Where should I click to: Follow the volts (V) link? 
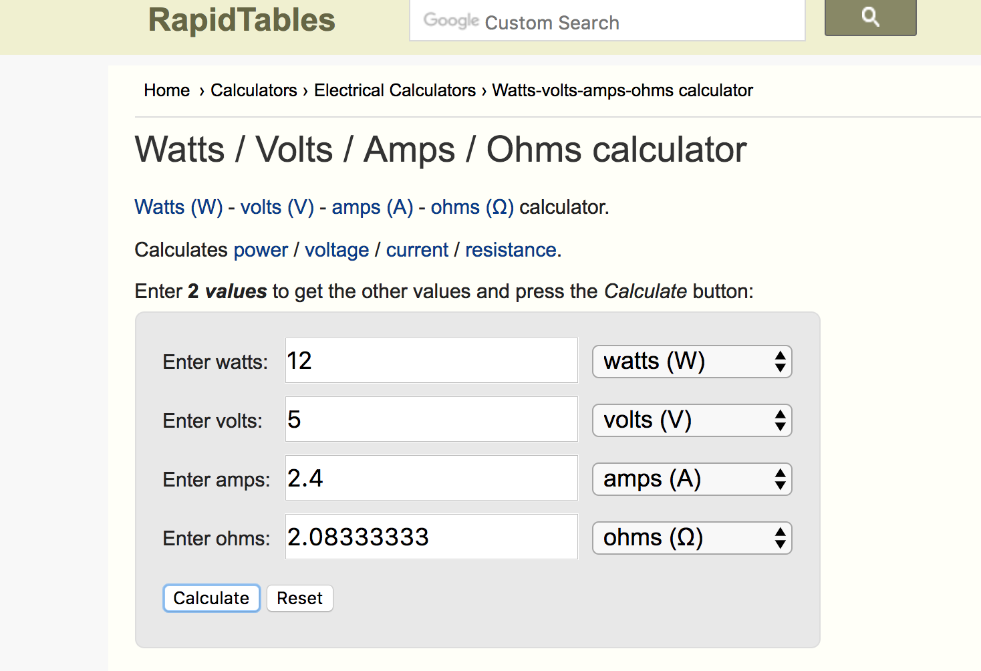coord(277,207)
